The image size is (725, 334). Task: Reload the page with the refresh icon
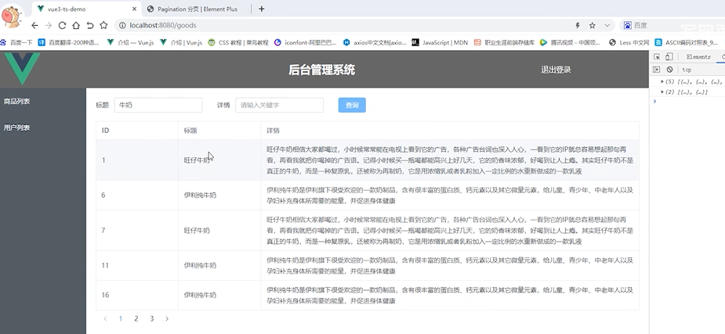(x=62, y=25)
